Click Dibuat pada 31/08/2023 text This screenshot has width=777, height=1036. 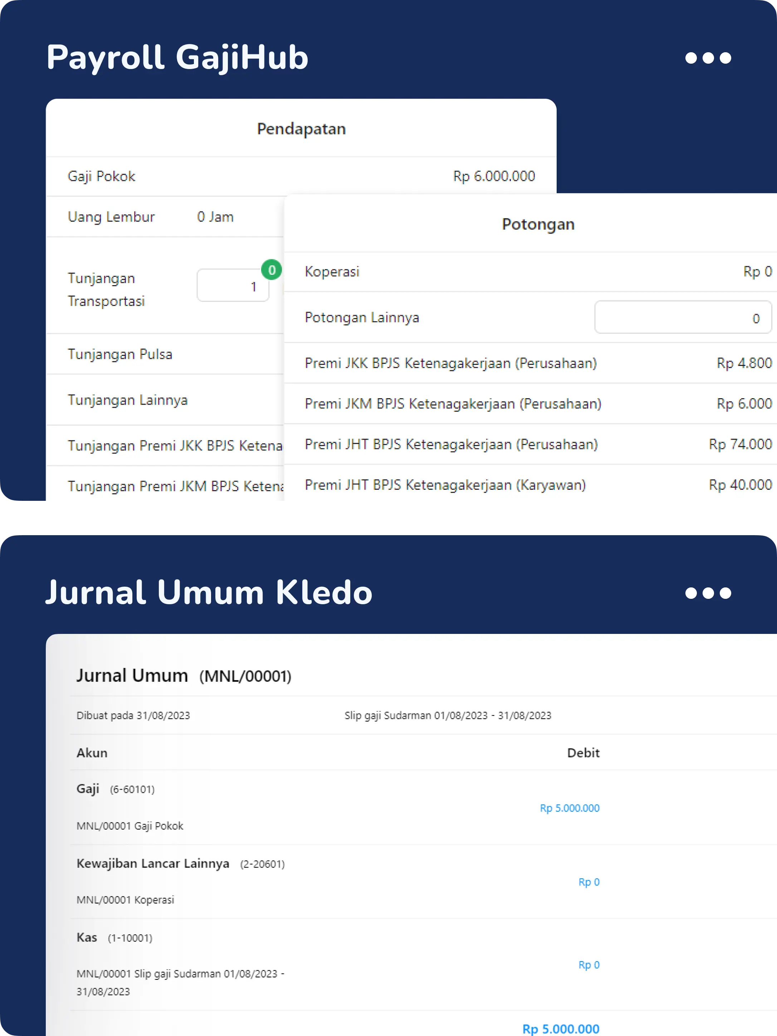(x=133, y=715)
